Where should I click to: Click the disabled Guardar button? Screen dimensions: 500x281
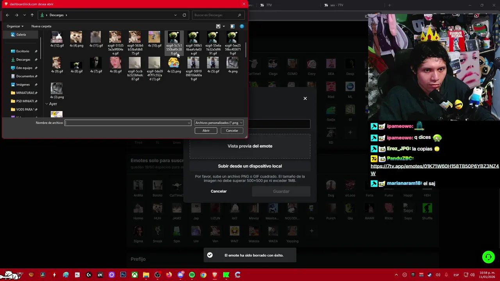coord(281,191)
